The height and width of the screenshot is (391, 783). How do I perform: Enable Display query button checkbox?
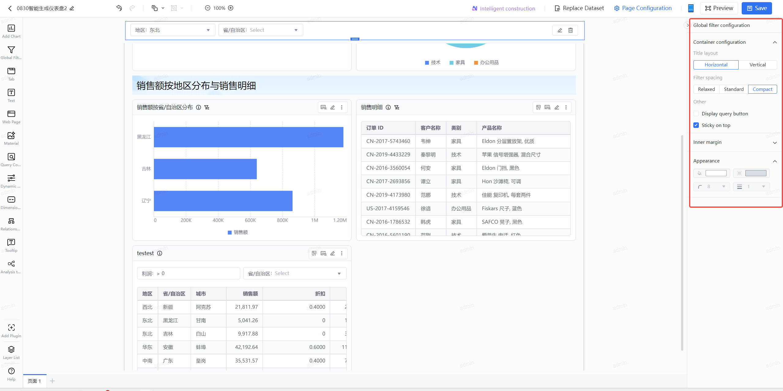696,114
